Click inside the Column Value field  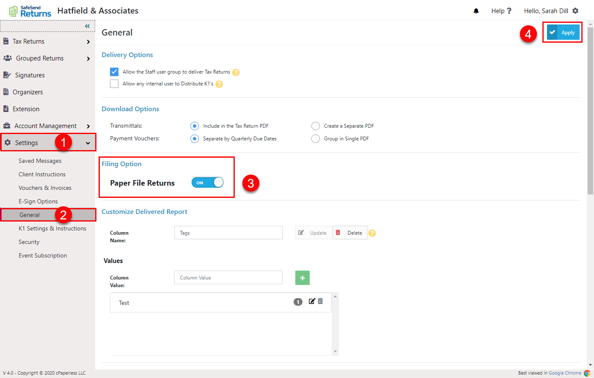(x=228, y=277)
